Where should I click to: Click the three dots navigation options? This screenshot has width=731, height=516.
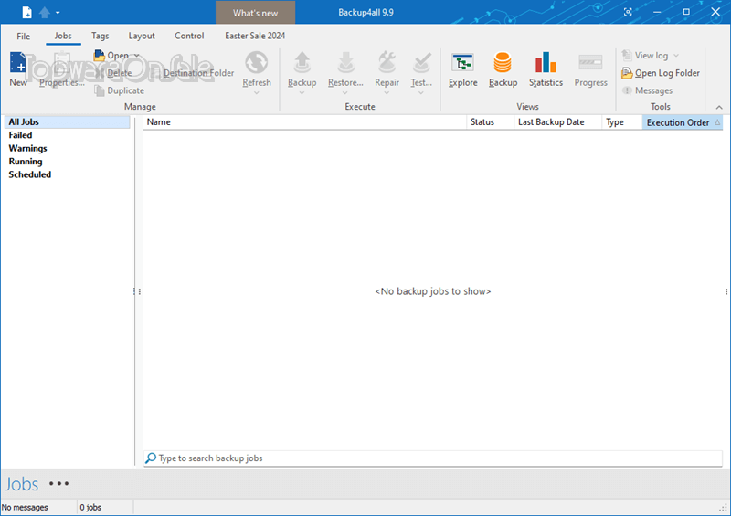(59, 484)
